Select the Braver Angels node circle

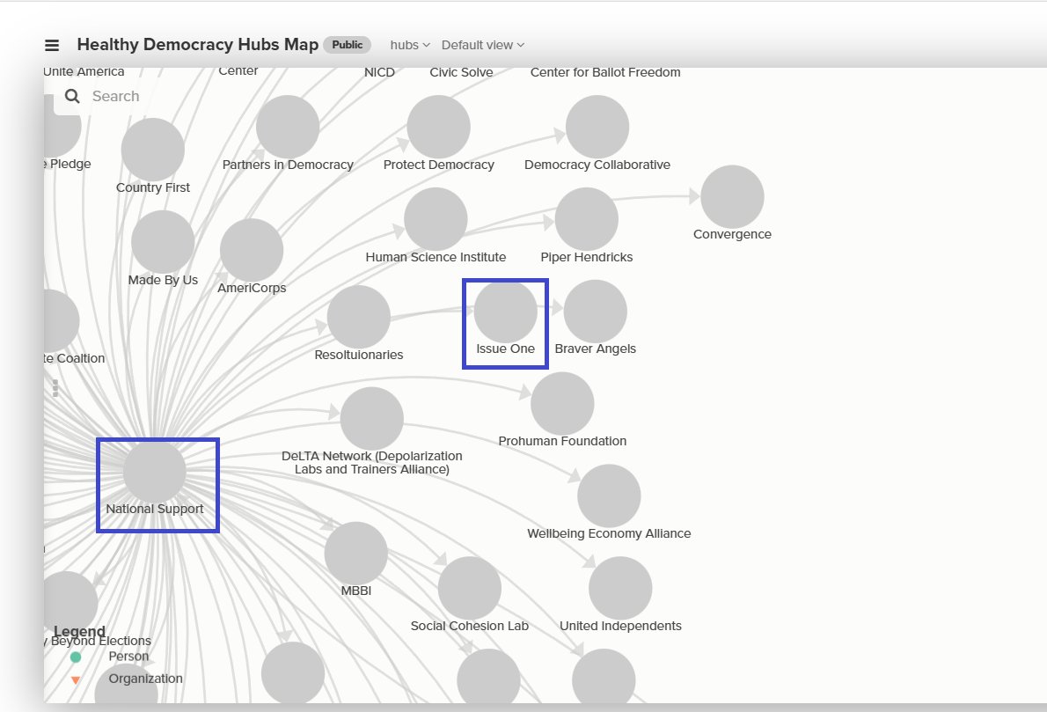coord(595,312)
